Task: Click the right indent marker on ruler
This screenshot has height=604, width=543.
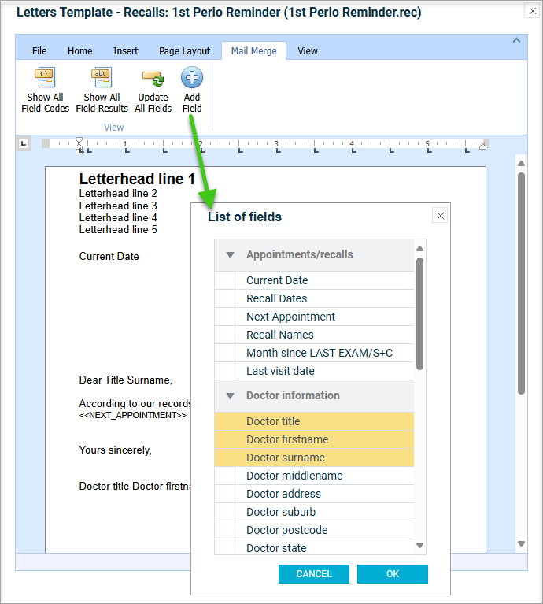Action: [482, 146]
